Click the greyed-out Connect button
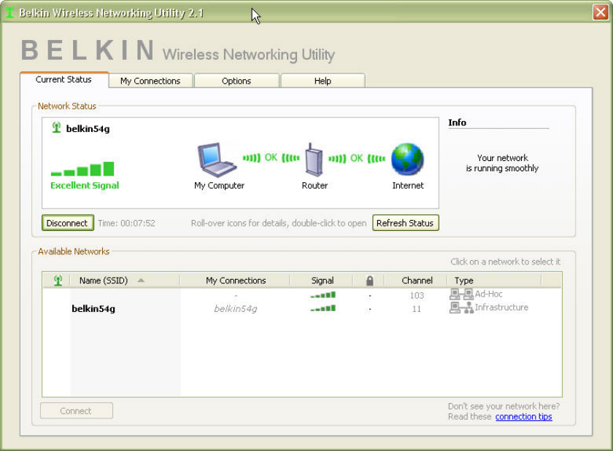Screen dimensions: 613x451 point(76,411)
